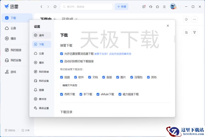This screenshot has height=137, width=205.
Task: Uncheck the 软件 file type
Action: point(76,77)
